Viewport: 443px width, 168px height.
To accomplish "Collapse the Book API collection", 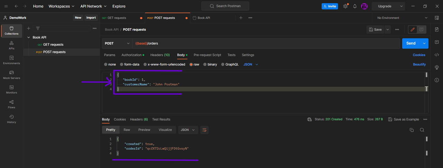I will pyautogui.click(x=29, y=37).
